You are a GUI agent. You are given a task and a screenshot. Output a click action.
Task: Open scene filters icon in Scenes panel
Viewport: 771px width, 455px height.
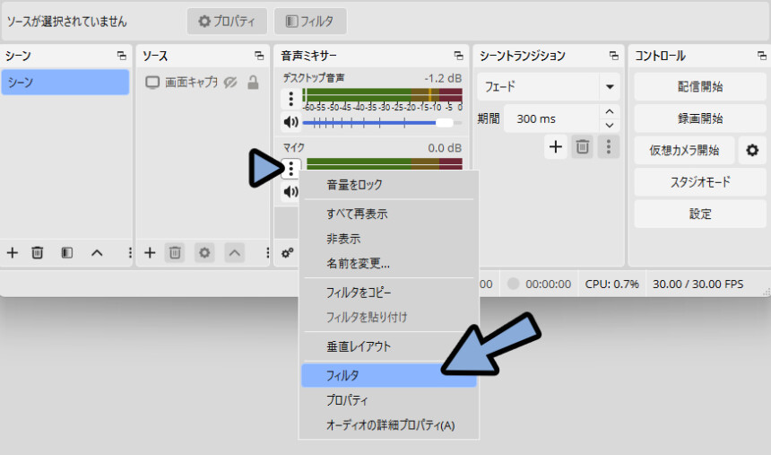[x=67, y=253]
